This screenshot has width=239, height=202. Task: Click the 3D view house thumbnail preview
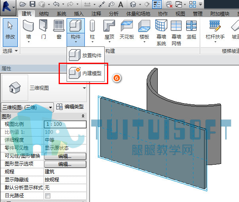tap(15, 88)
